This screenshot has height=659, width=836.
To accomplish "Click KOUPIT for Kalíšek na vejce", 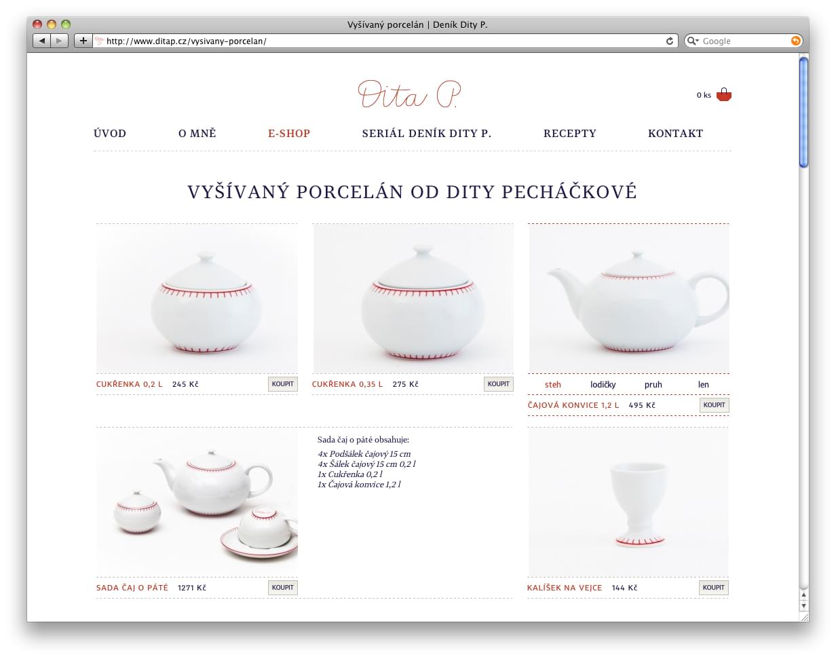I will (x=714, y=588).
